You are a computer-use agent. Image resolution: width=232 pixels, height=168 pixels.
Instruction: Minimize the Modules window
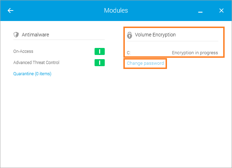[x=200, y=12]
